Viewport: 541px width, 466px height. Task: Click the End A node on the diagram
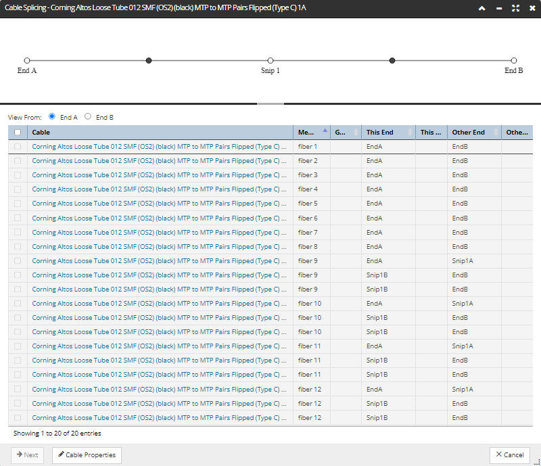[27, 60]
